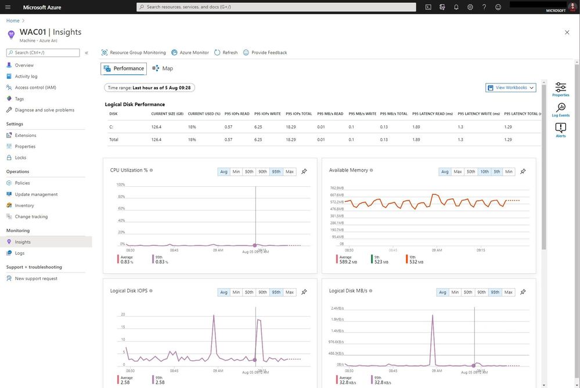This screenshot has height=388, width=580.
Task: Change the Time range selector
Action: pos(149,88)
